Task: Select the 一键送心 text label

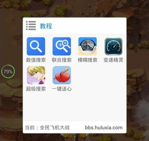Action: click(62, 89)
